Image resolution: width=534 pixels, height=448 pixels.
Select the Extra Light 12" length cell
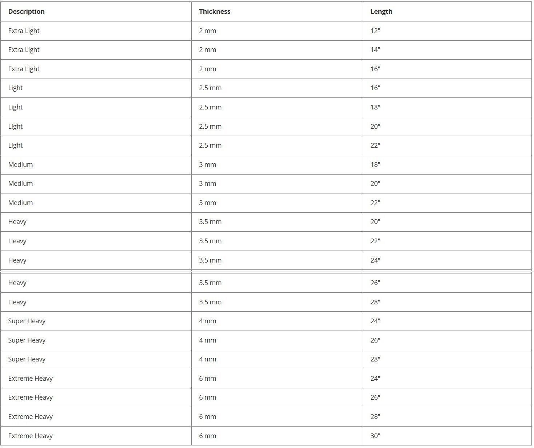(x=447, y=31)
